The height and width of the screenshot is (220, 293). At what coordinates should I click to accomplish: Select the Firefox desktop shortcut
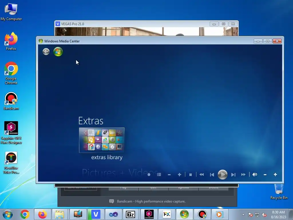click(x=11, y=41)
